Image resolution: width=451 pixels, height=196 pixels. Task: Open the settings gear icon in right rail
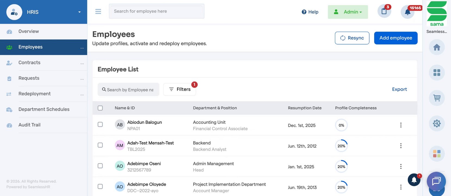tap(437, 124)
